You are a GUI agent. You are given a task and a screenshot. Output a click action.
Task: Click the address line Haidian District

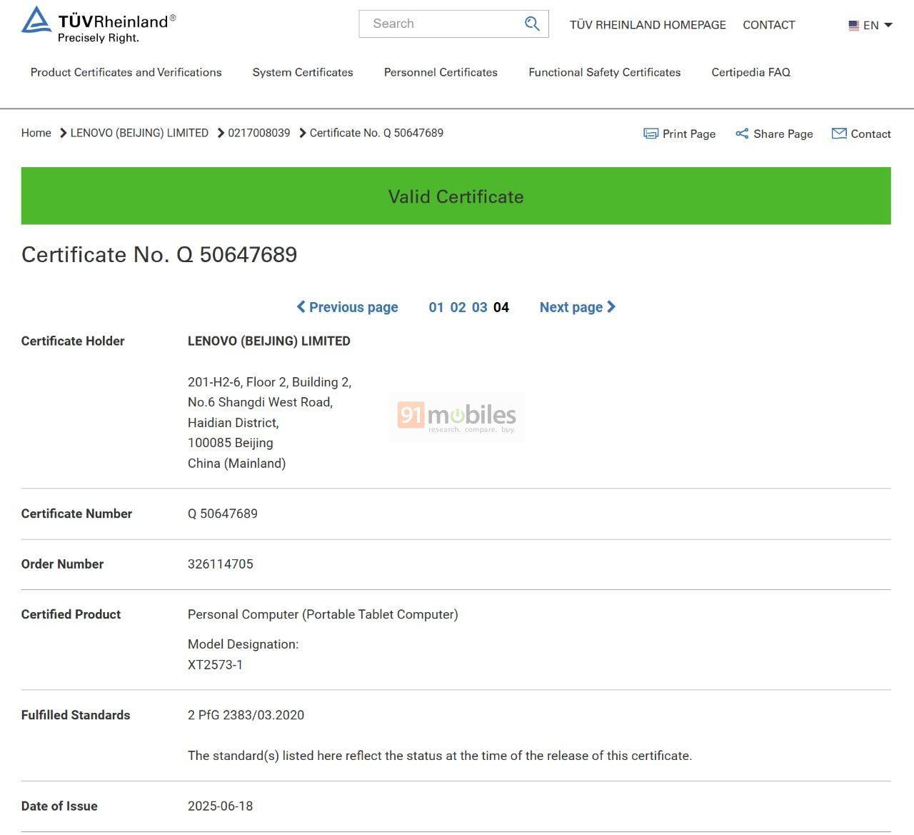pos(233,423)
